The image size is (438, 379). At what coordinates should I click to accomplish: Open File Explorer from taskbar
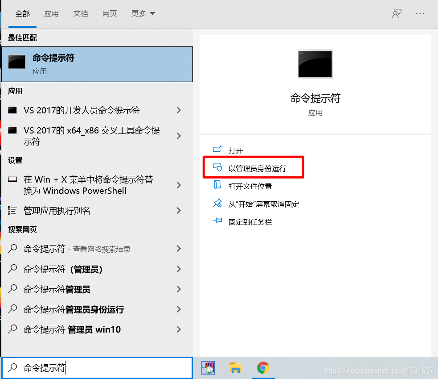click(235, 368)
